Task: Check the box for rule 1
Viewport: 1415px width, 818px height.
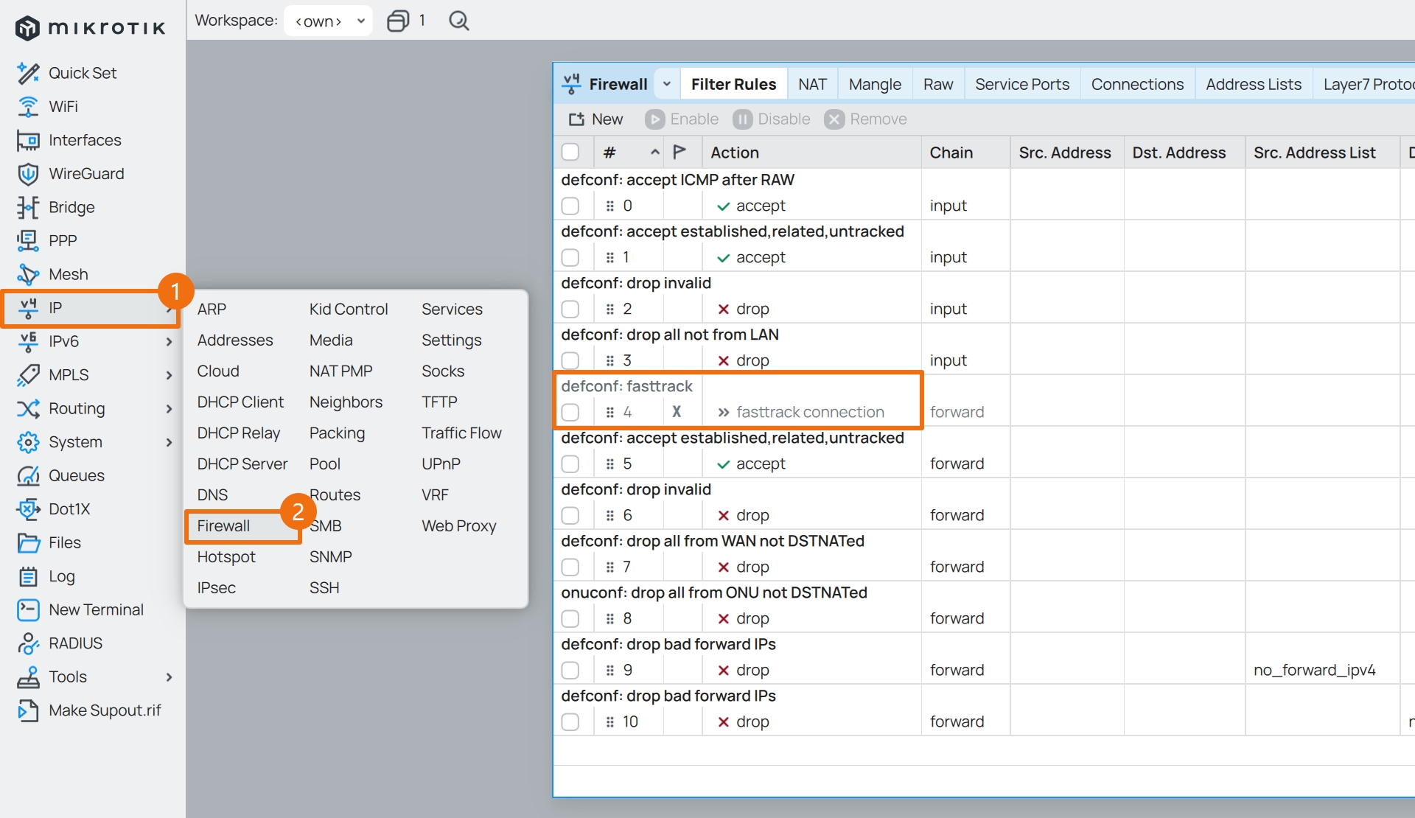Action: pyautogui.click(x=570, y=257)
